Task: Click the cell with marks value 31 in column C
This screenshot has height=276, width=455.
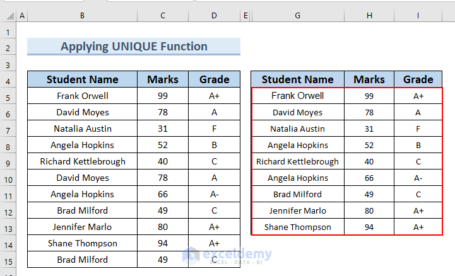Action: pos(163,129)
